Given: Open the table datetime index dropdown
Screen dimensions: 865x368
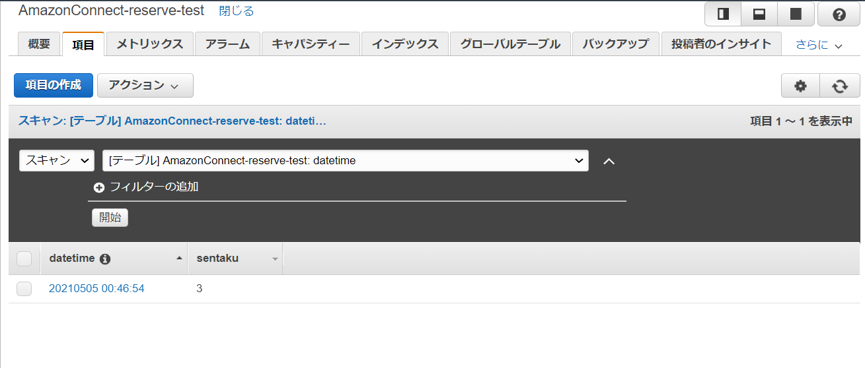Looking at the screenshot, I should (346, 160).
